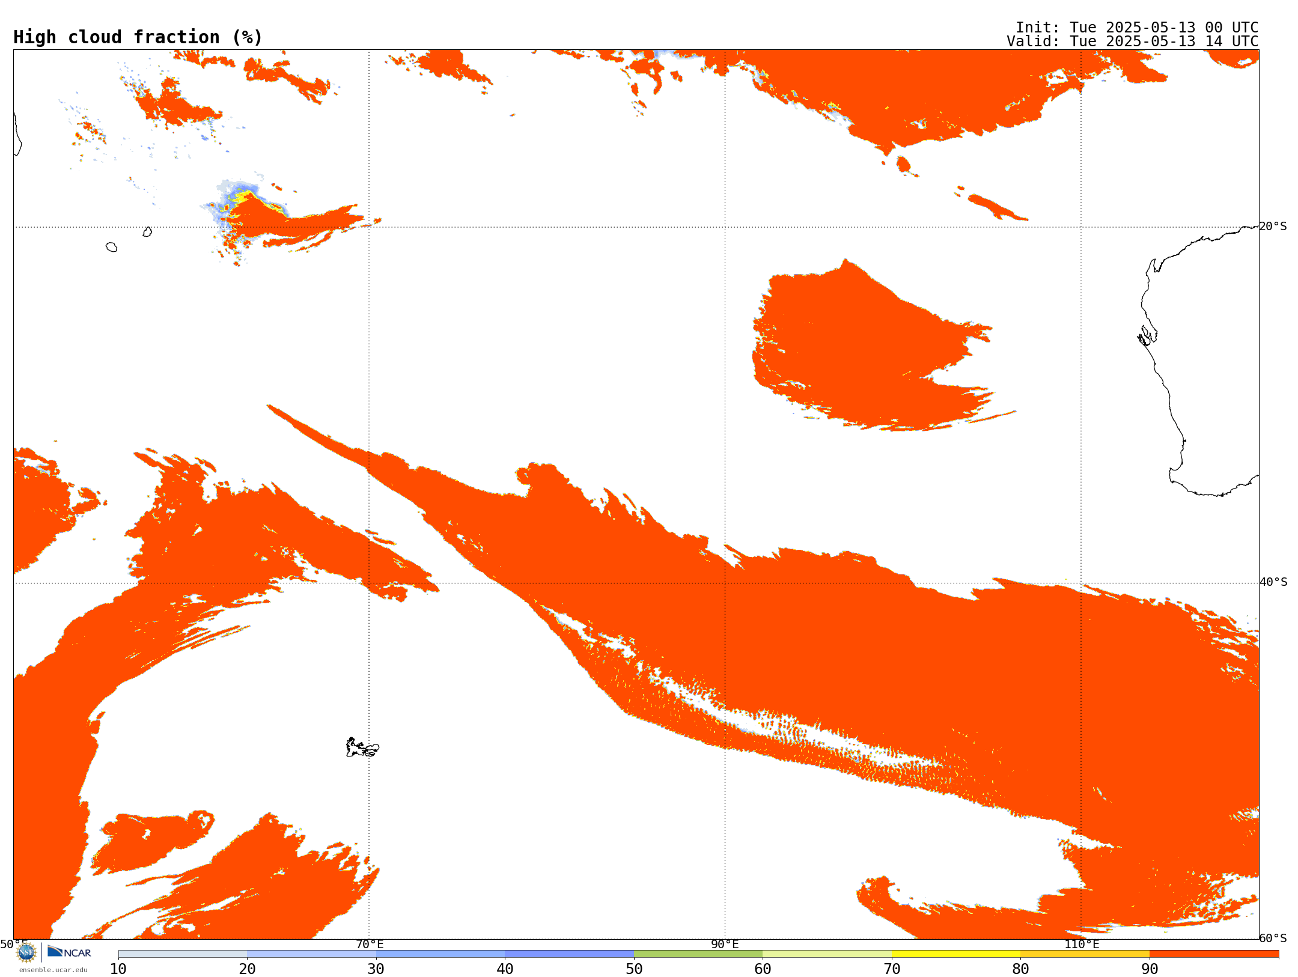Screen dimensions: 1298x977
Task: Click the 60°S latitude label
Action: tap(1273, 938)
